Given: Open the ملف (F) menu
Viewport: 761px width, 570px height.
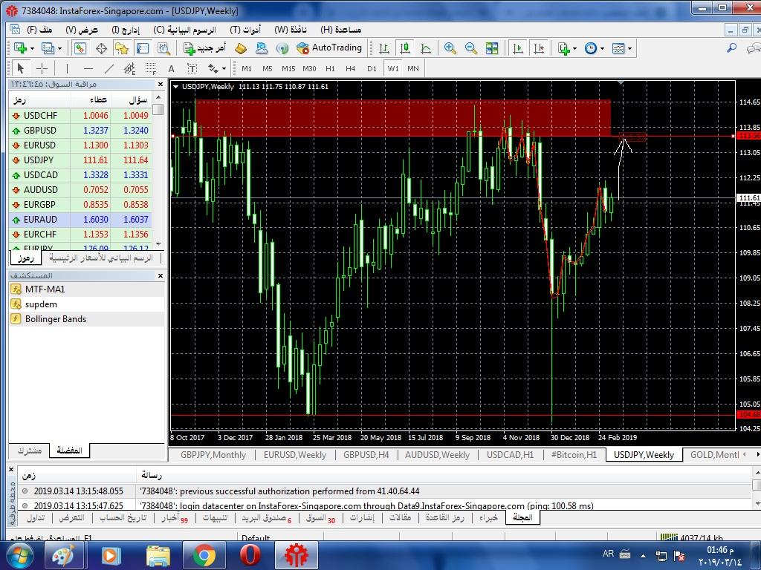Looking at the screenshot, I should point(39,30).
